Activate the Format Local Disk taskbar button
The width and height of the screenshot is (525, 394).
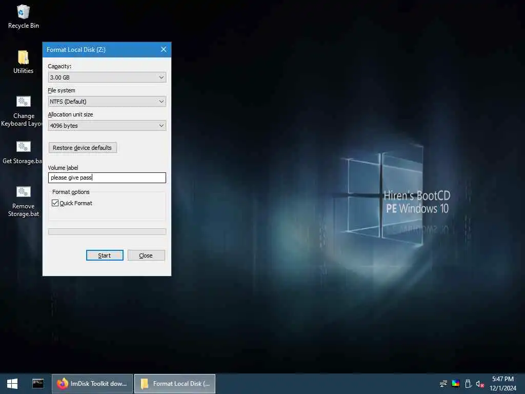(175, 384)
